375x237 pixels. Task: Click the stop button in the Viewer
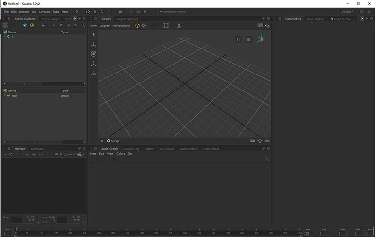[249, 40]
